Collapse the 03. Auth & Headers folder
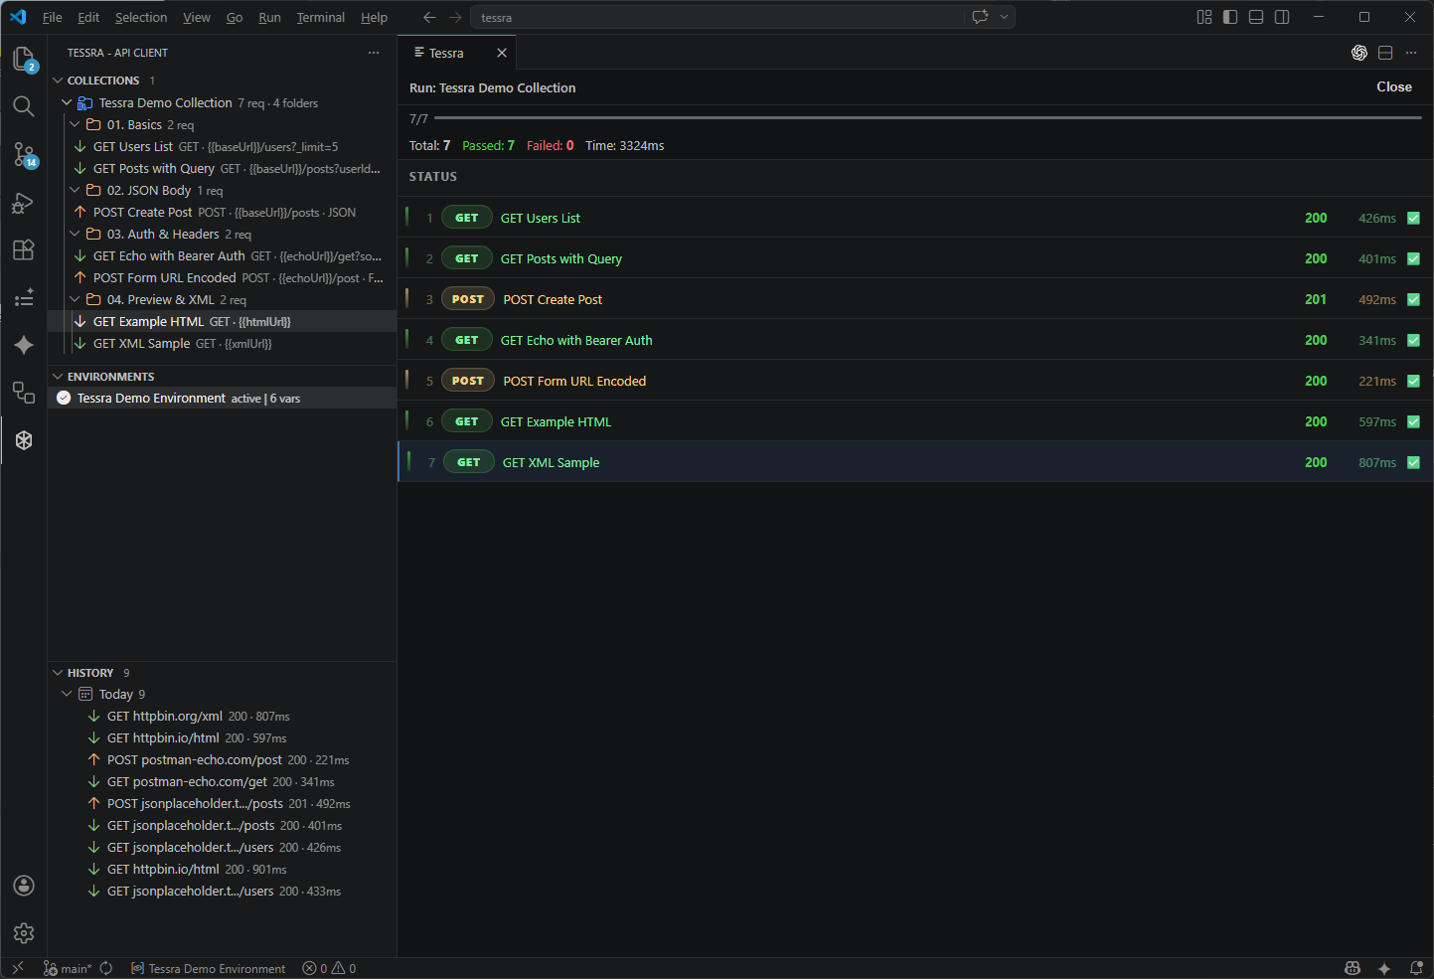Image resolution: width=1434 pixels, height=979 pixels. 75,234
